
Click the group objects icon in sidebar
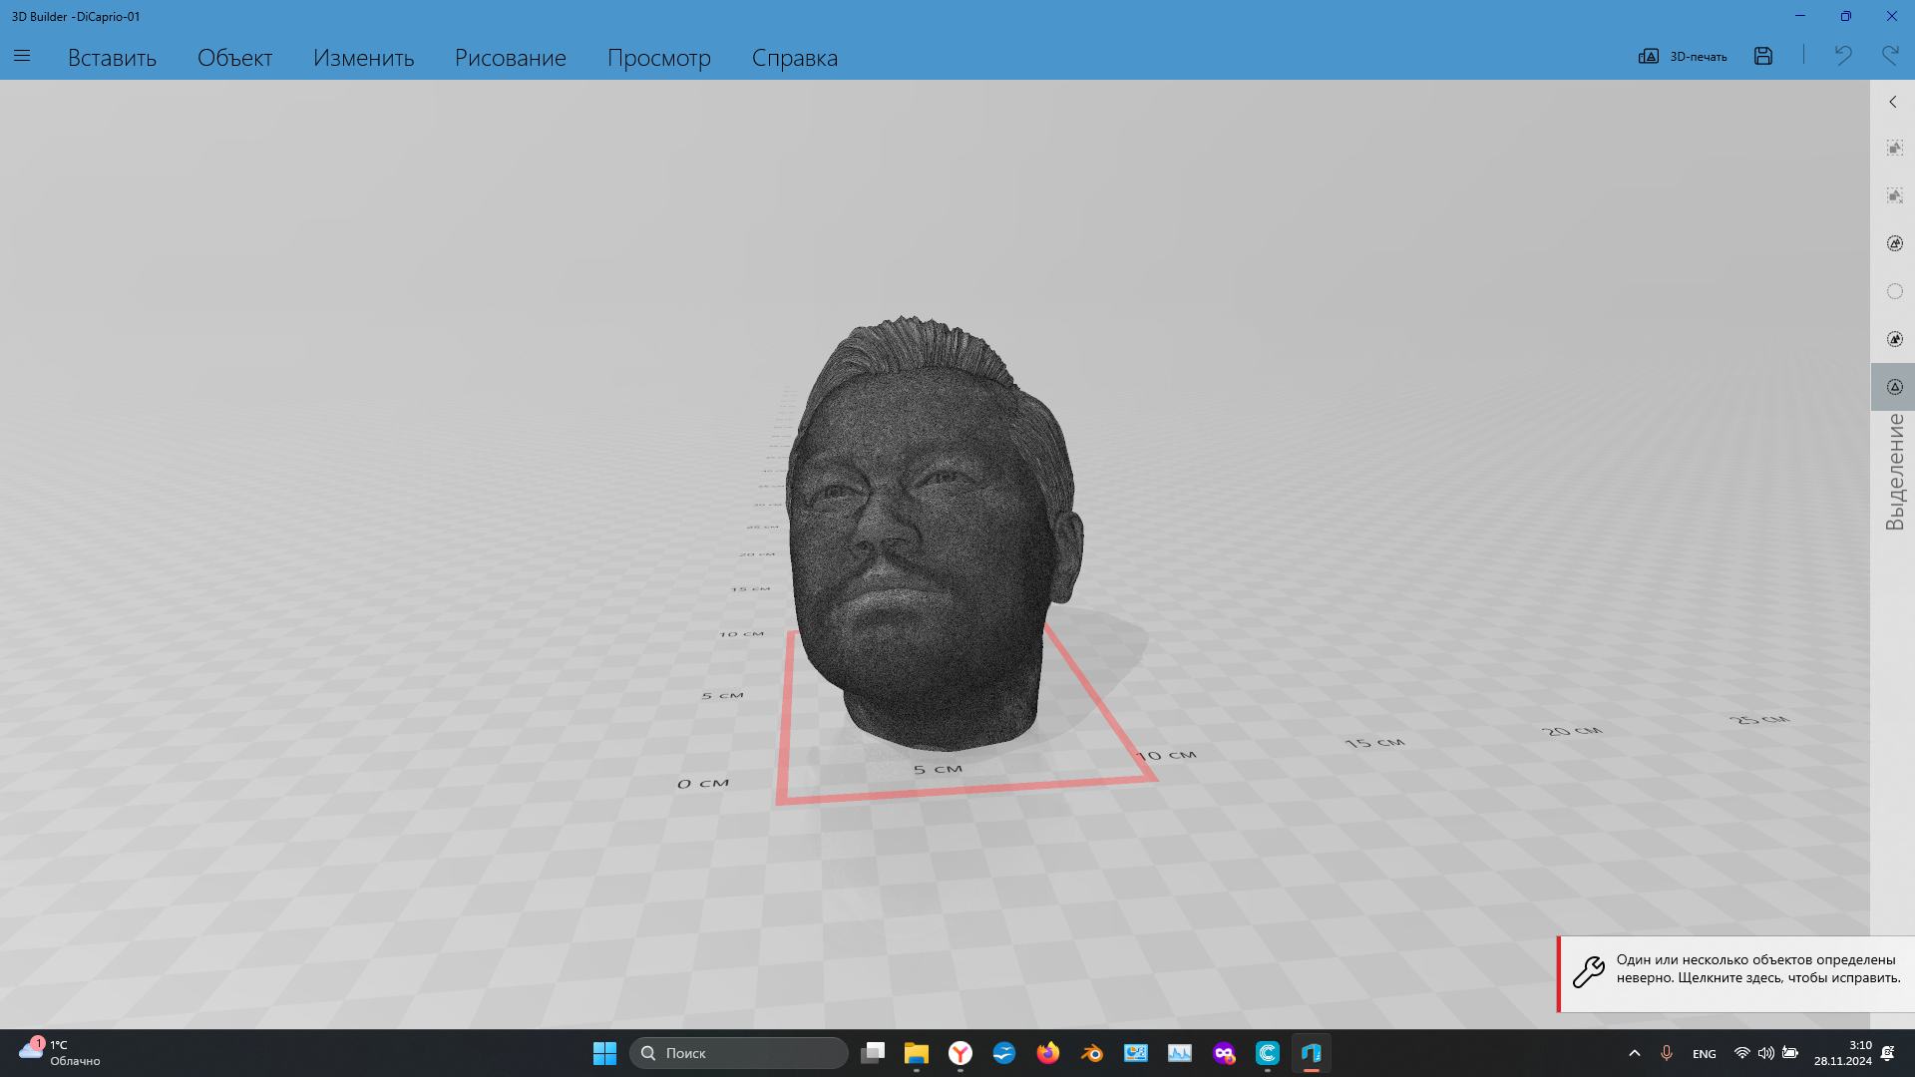tap(1895, 148)
